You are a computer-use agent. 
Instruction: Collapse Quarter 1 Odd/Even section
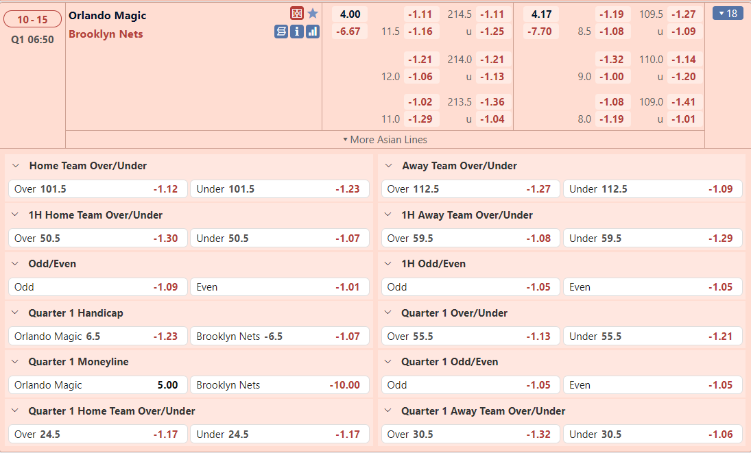tap(388, 362)
